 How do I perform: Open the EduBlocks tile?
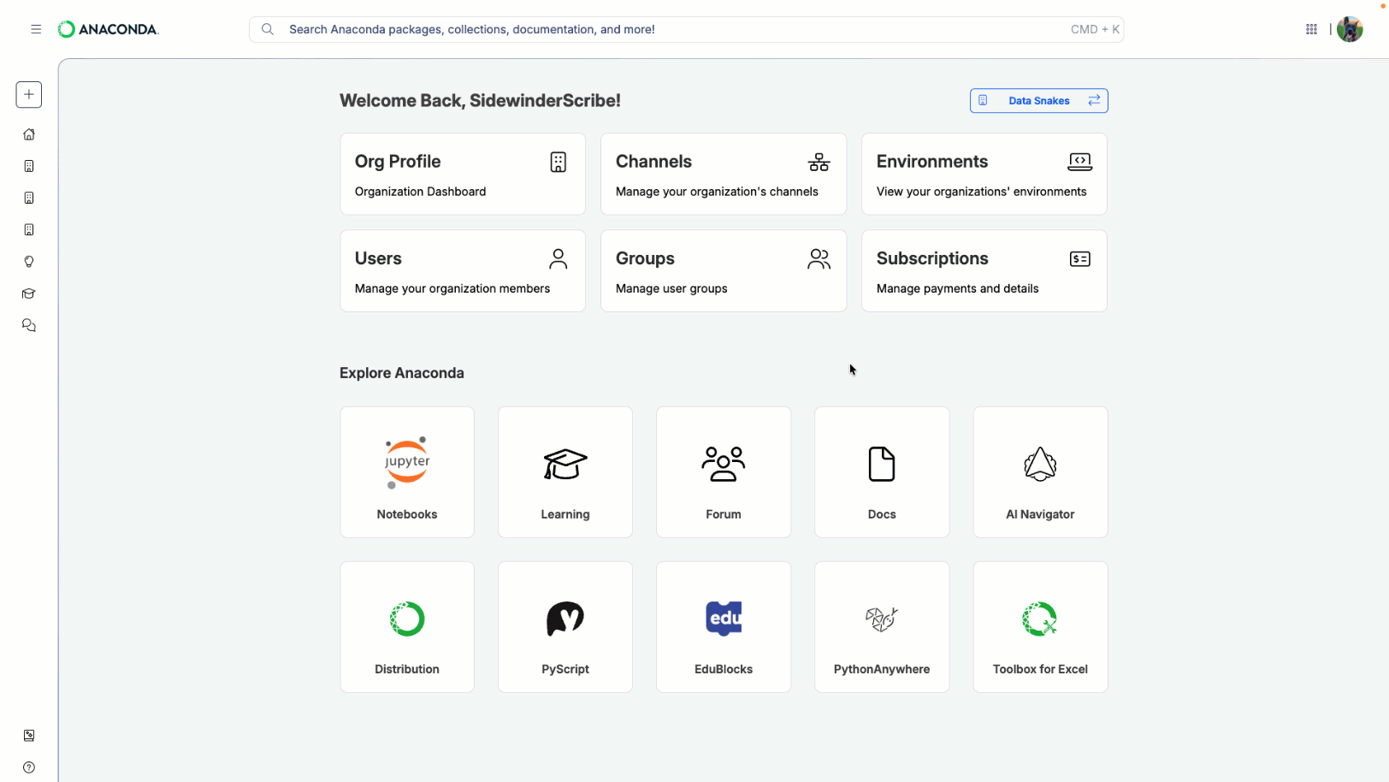[723, 626]
